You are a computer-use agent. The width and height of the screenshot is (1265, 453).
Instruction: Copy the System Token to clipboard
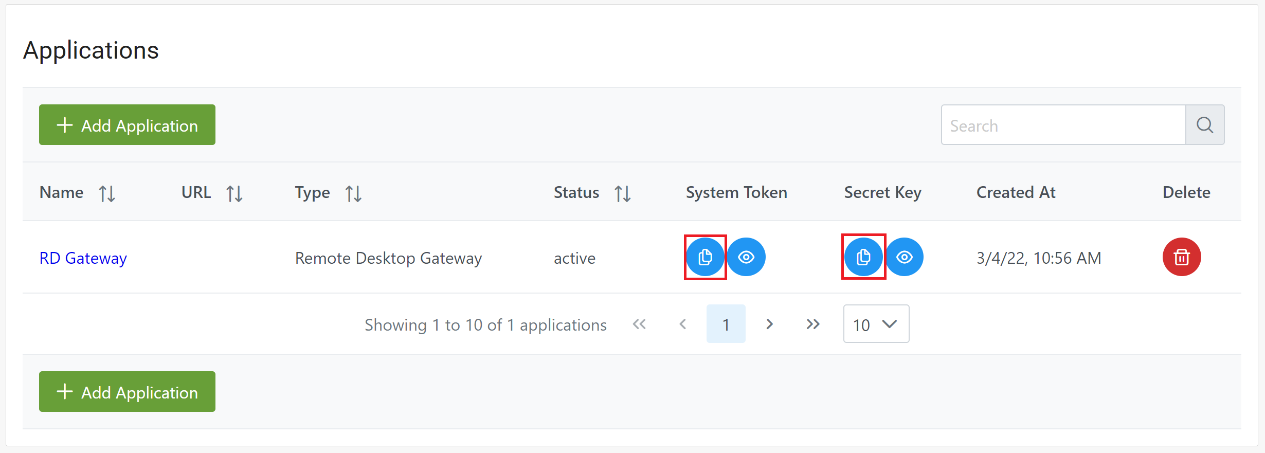pyautogui.click(x=705, y=257)
